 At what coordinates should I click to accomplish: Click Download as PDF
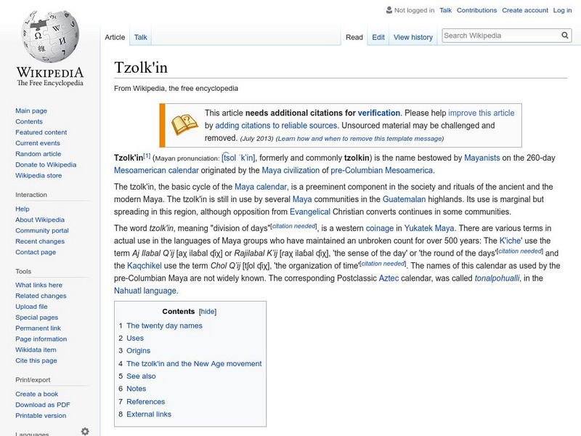click(43, 405)
